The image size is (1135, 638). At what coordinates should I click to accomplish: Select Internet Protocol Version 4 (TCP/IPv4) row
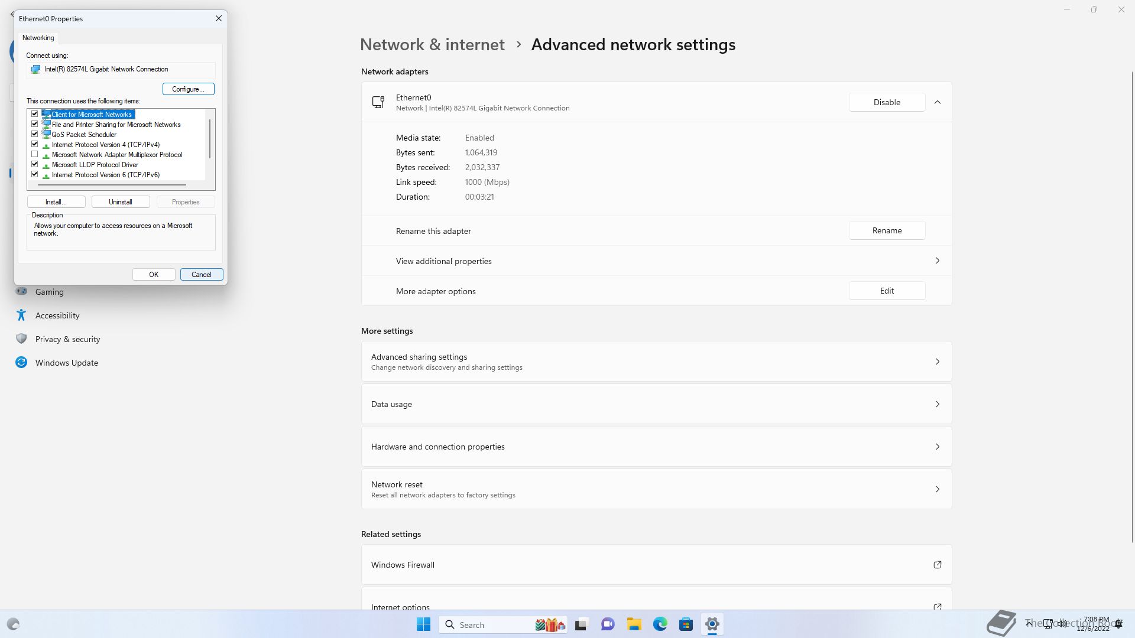coord(106,145)
